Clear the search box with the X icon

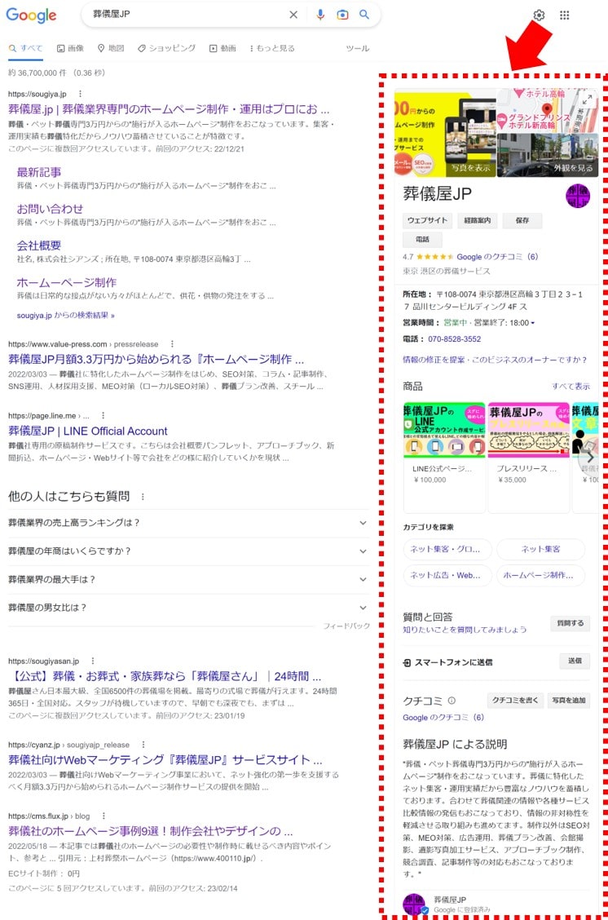point(293,15)
